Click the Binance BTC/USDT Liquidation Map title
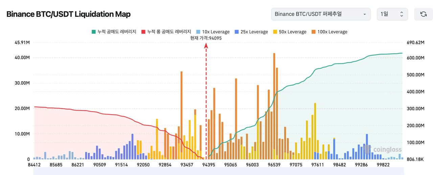 pos(68,14)
